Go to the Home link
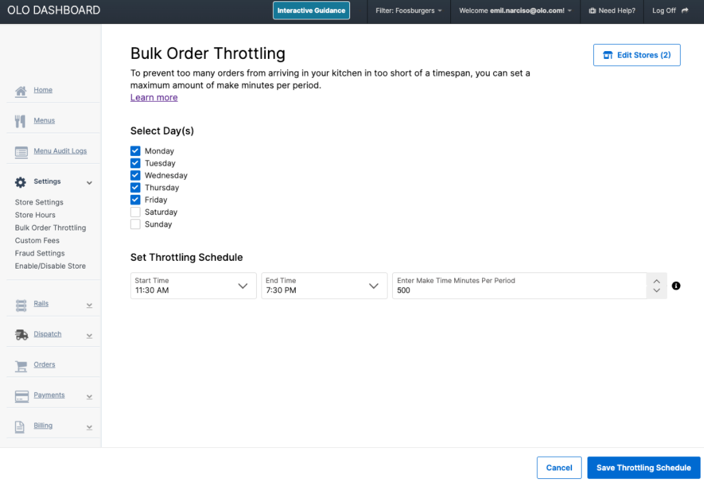The height and width of the screenshot is (486, 704). click(43, 90)
